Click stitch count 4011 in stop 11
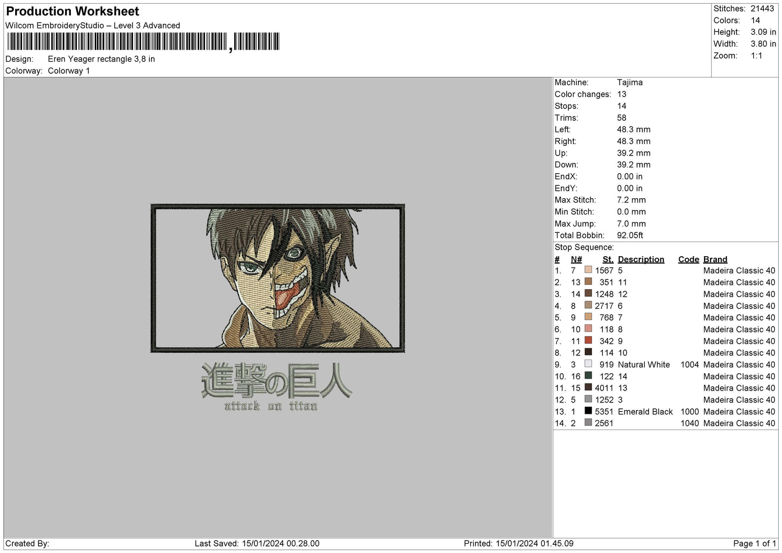This screenshot has width=782, height=553. coord(604,388)
